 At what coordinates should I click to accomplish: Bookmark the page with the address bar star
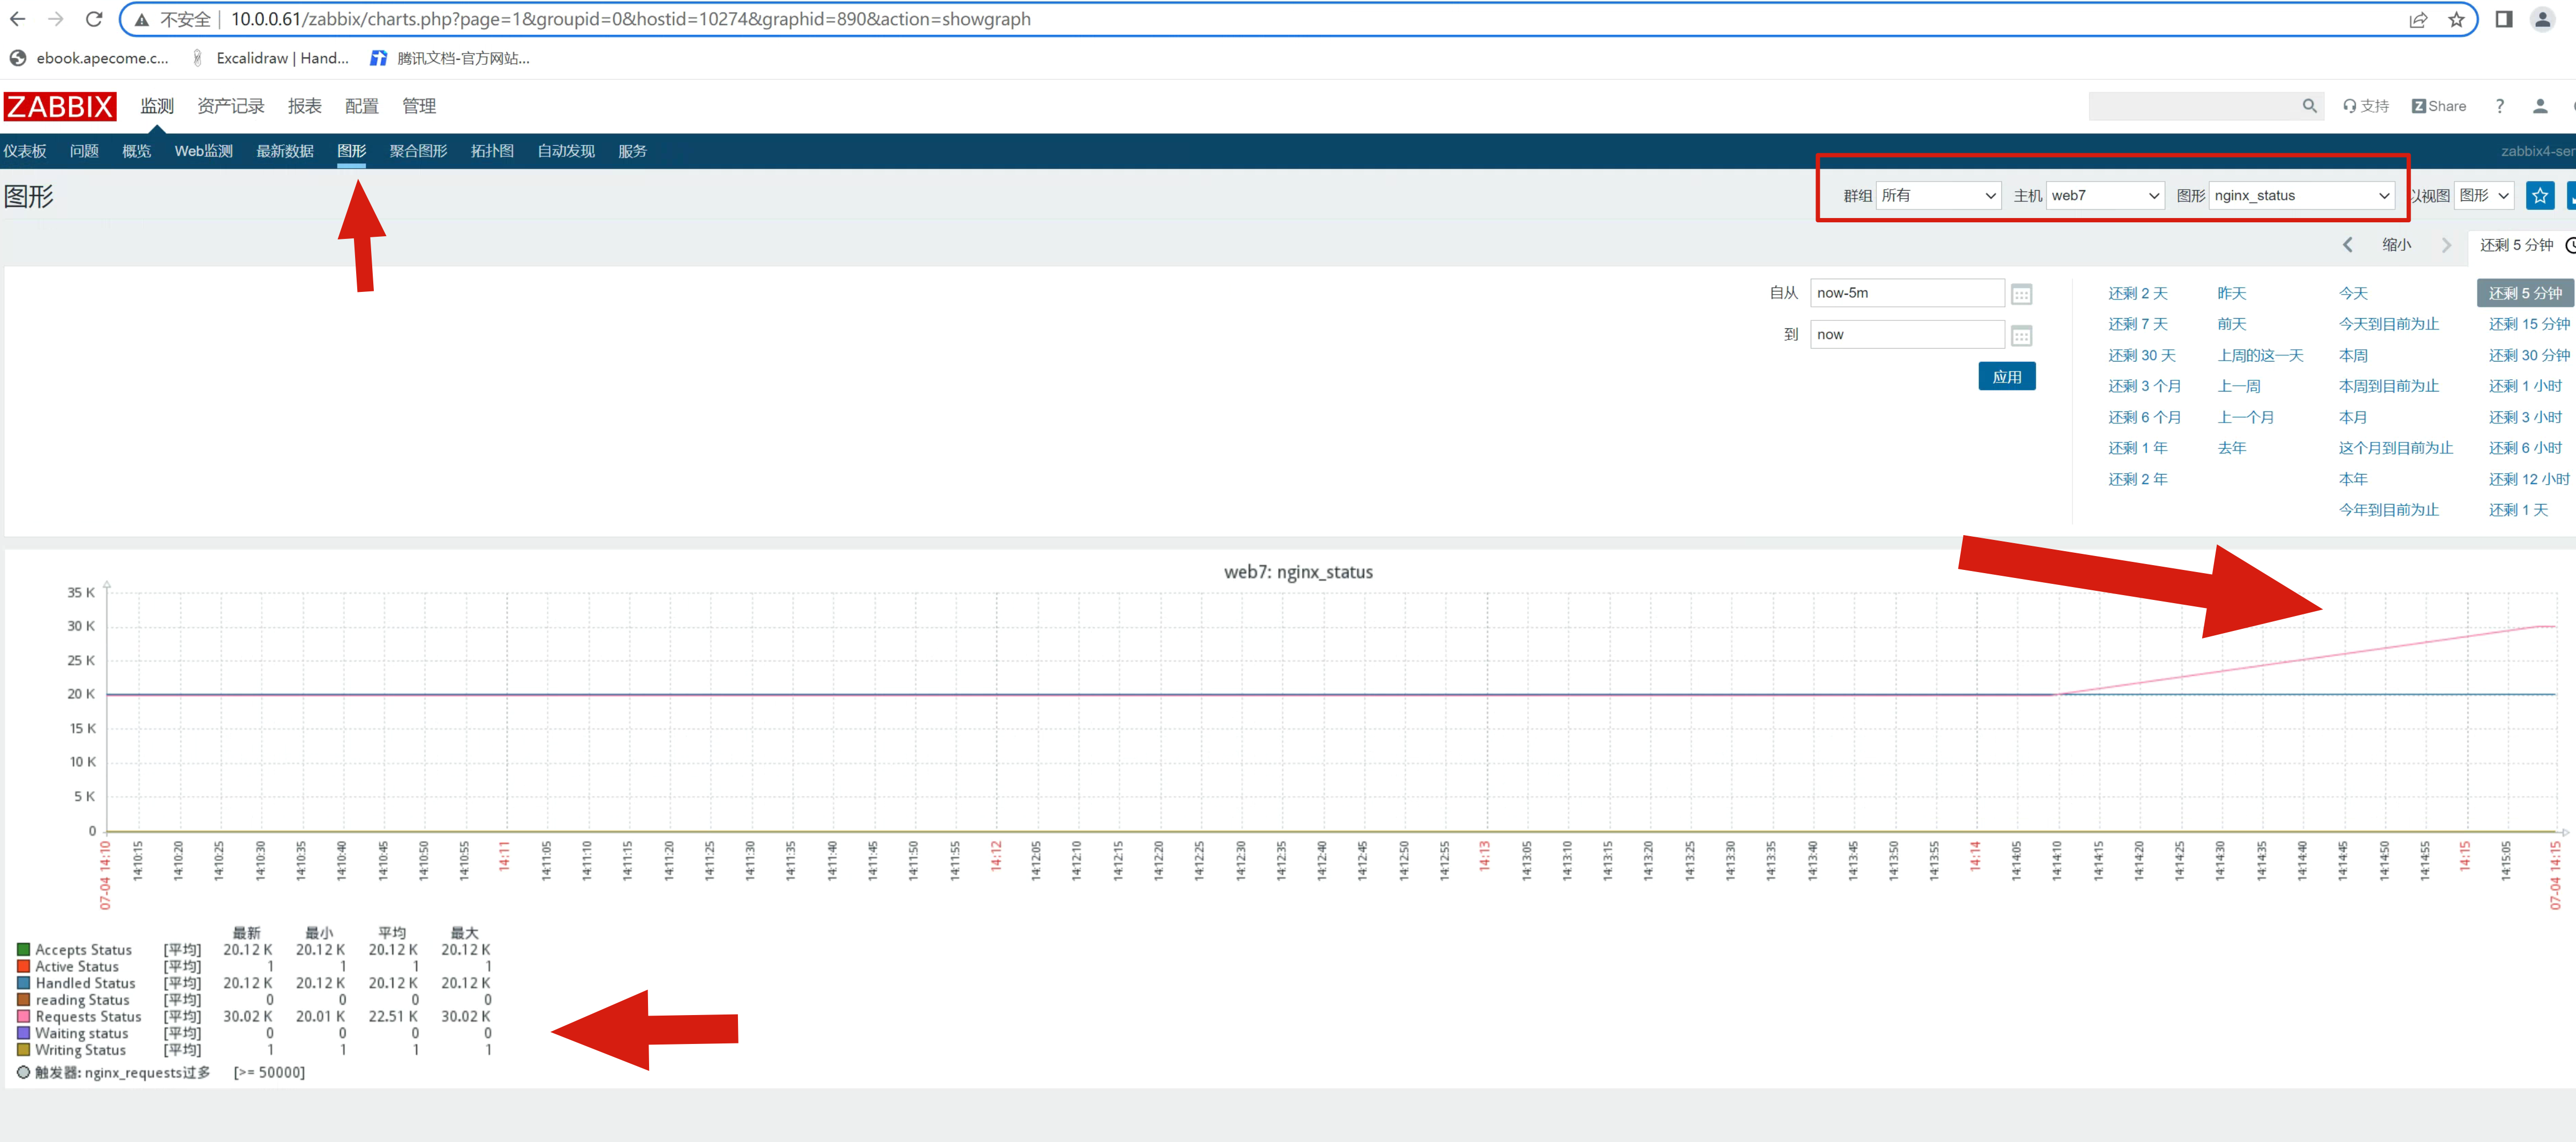click(2456, 19)
